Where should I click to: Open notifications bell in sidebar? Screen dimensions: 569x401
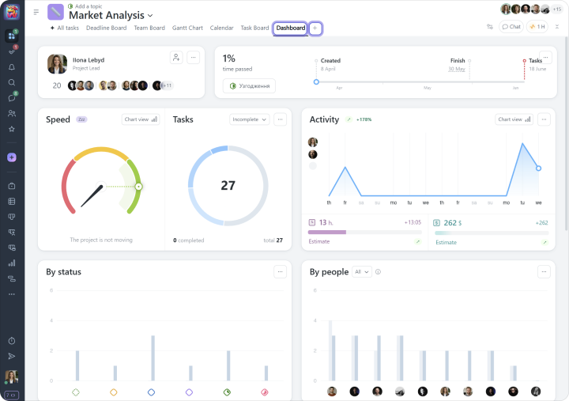pyautogui.click(x=12, y=67)
